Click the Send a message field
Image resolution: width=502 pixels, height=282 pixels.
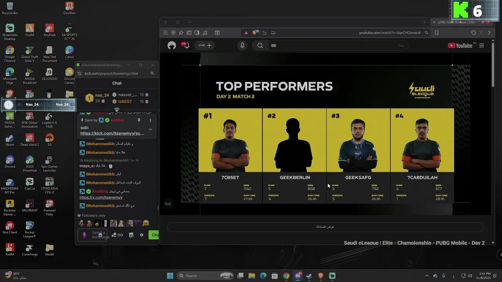(x=92, y=235)
